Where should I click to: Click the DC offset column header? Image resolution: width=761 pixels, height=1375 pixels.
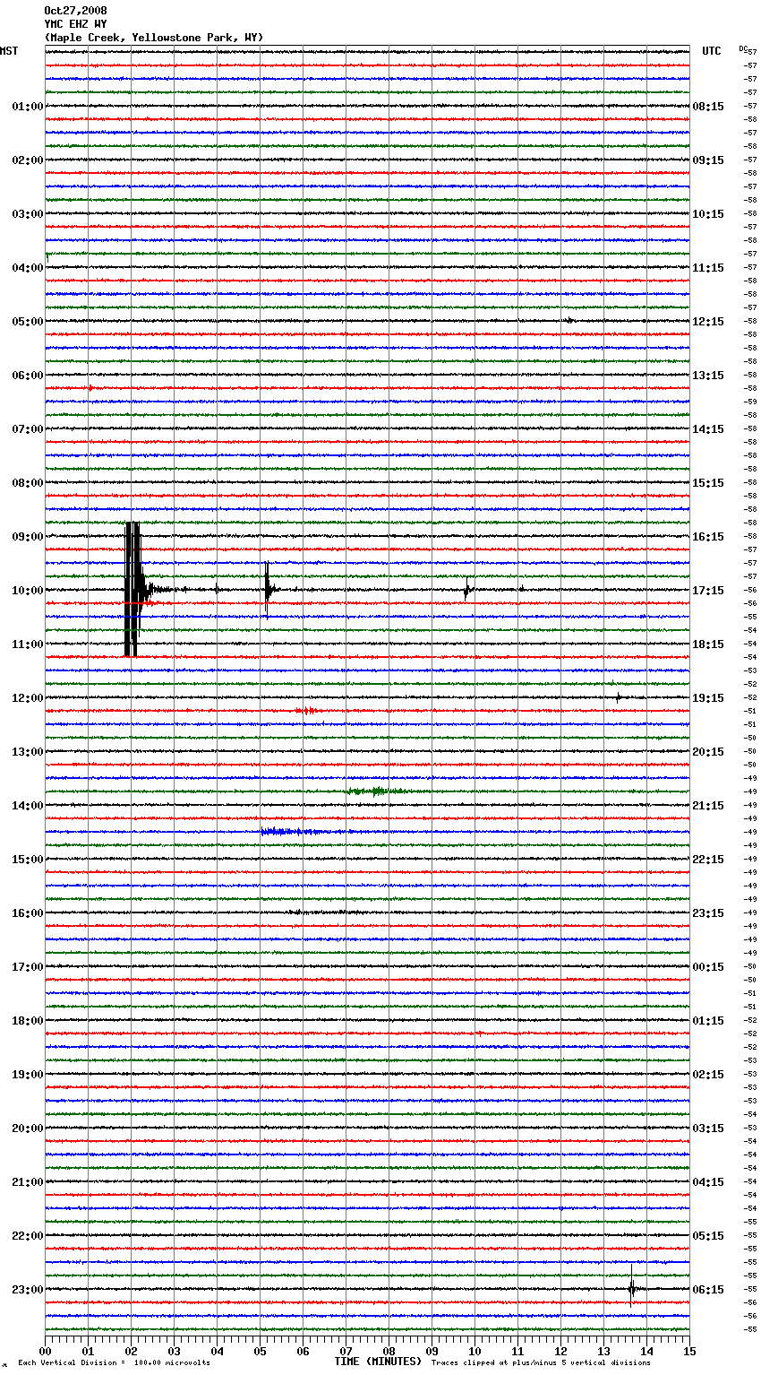click(745, 49)
